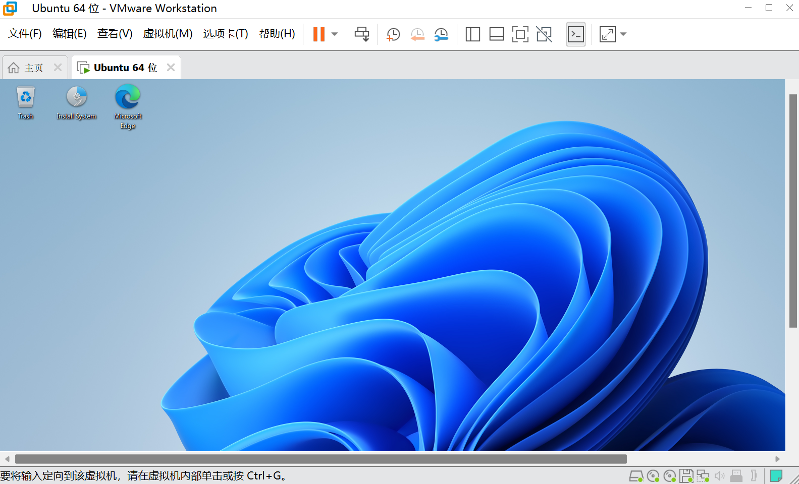
Task: Click the horizontal scrollbar thumb
Action: [x=321, y=459]
